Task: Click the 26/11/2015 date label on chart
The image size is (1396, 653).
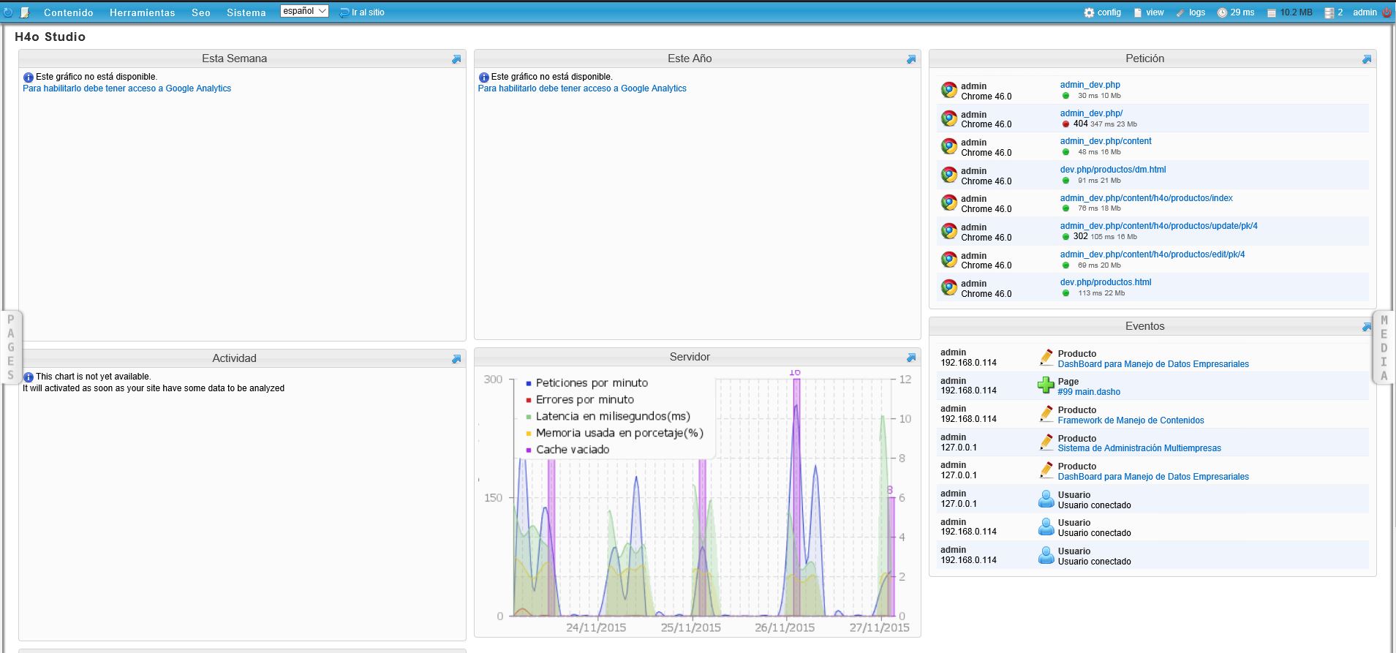Action: point(785,627)
